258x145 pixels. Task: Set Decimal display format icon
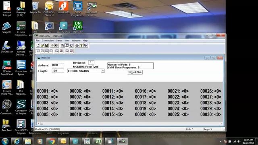(42, 51)
